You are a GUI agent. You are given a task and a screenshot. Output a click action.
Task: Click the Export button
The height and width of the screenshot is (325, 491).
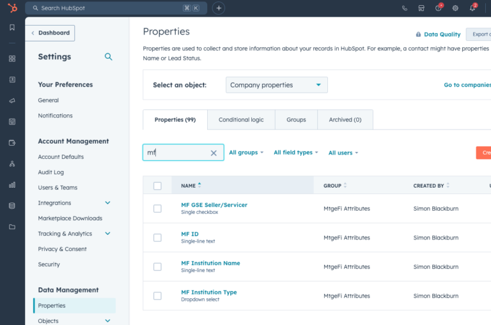coord(478,34)
